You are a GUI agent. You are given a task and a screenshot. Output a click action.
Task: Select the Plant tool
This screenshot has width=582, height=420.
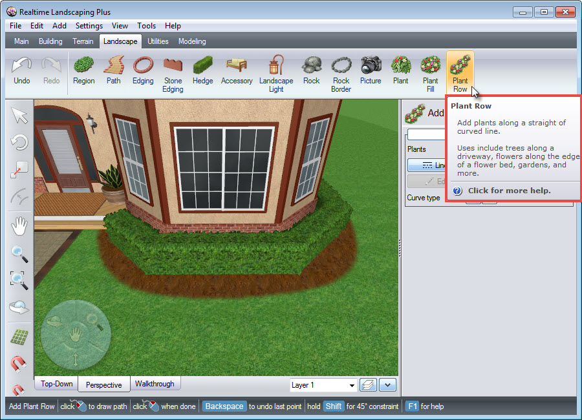(x=400, y=71)
